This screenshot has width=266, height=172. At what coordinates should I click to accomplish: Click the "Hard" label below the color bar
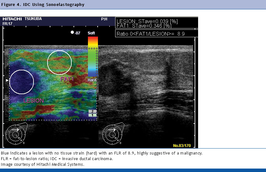[92, 80]
